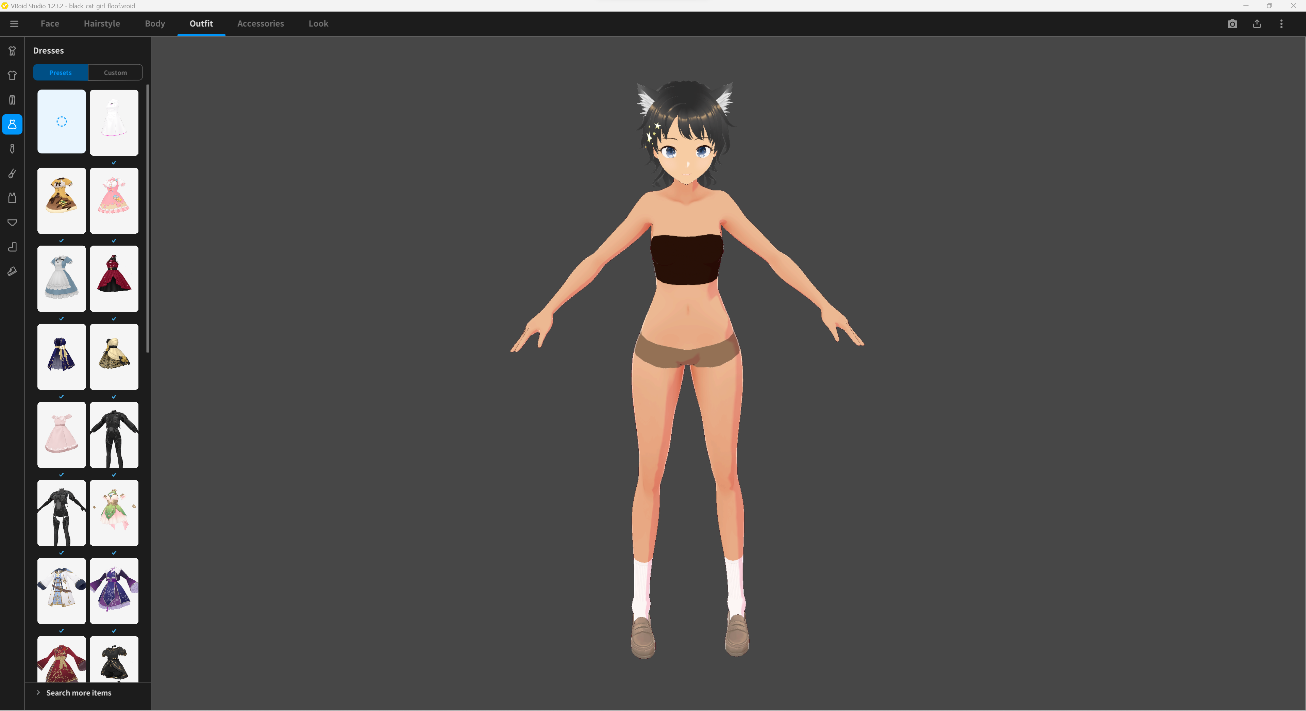
Task: Select the Tops T-shirt icon in sidebar
Action: click(x=12, y=76)
